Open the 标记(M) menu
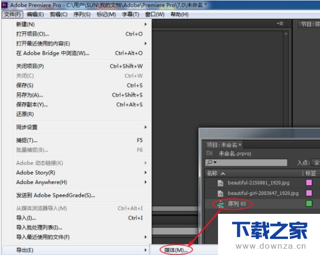Screen dimensions: 320x255 (x=106, y=15)
